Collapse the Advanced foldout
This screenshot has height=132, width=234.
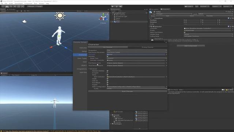coord(89,69)
